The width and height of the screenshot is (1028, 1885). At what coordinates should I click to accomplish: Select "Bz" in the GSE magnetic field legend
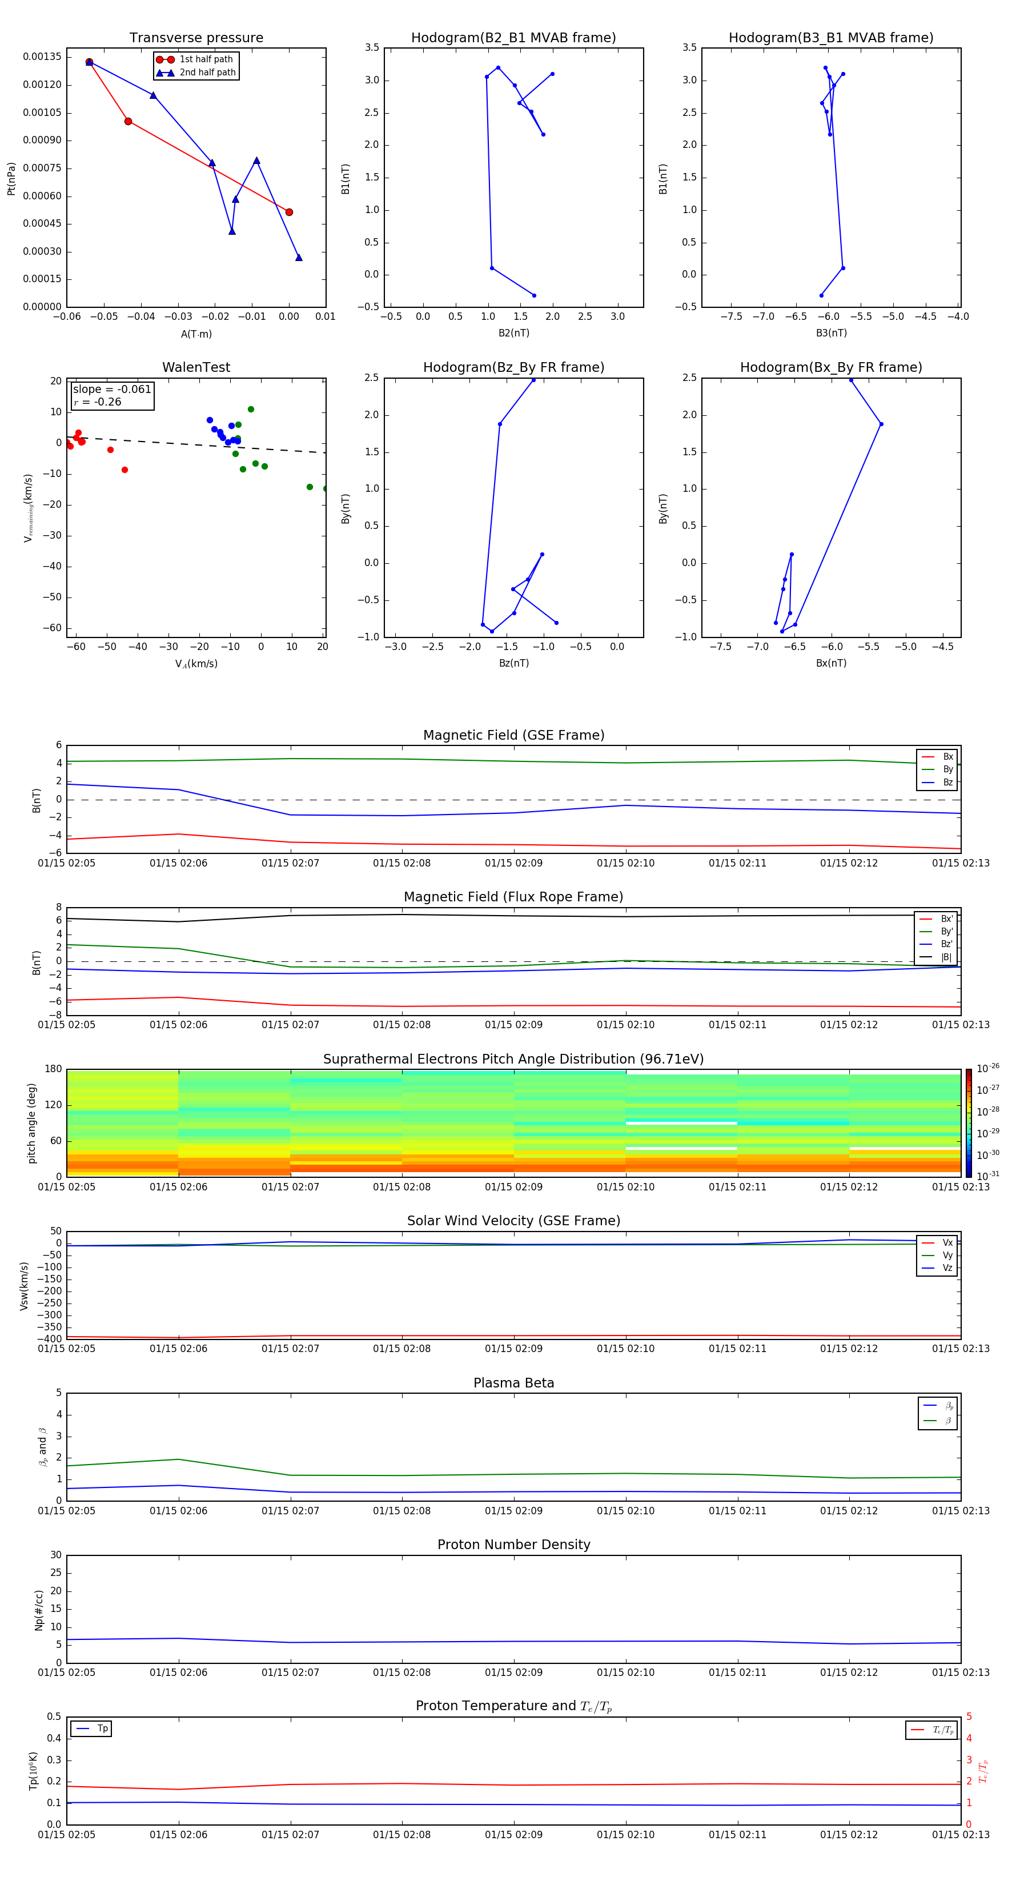pos(937,782)
